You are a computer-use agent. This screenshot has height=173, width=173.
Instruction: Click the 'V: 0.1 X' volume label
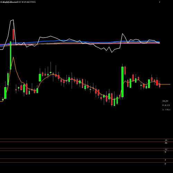pos(166,105)
